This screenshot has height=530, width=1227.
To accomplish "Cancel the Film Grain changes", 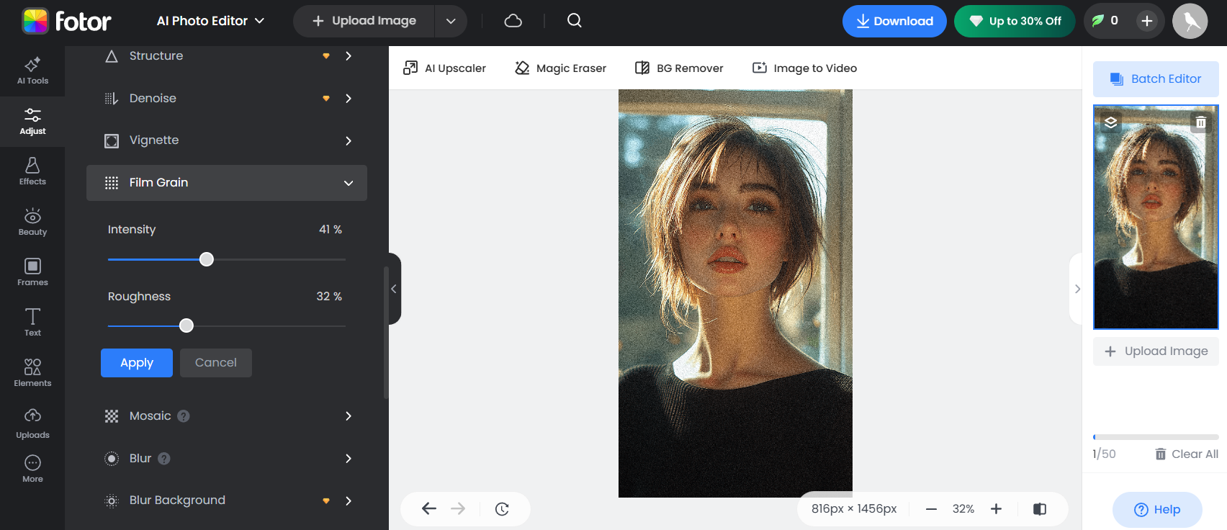I will click(216, 363).
